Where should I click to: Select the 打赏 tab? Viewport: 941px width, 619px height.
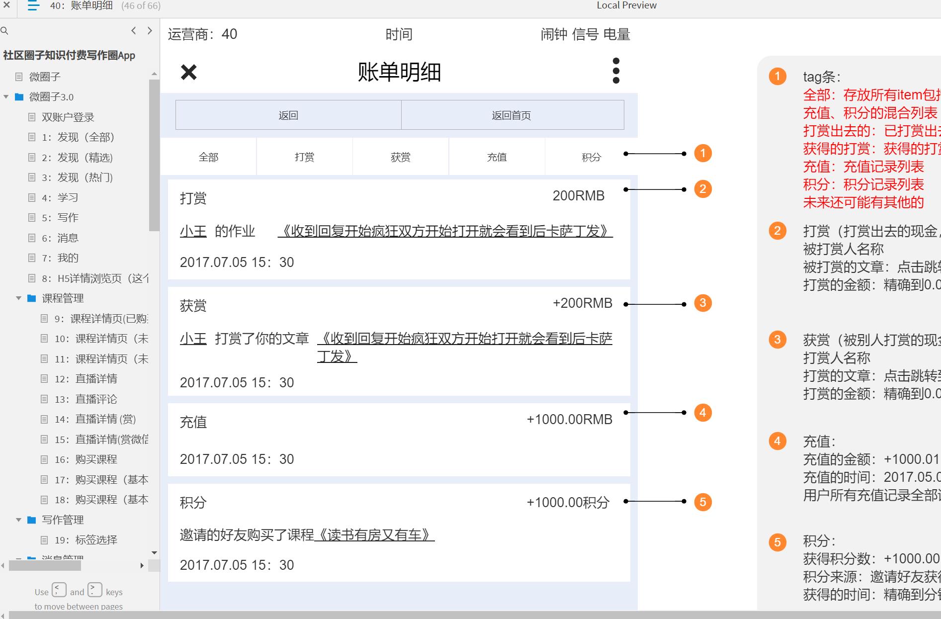(304, 157)
